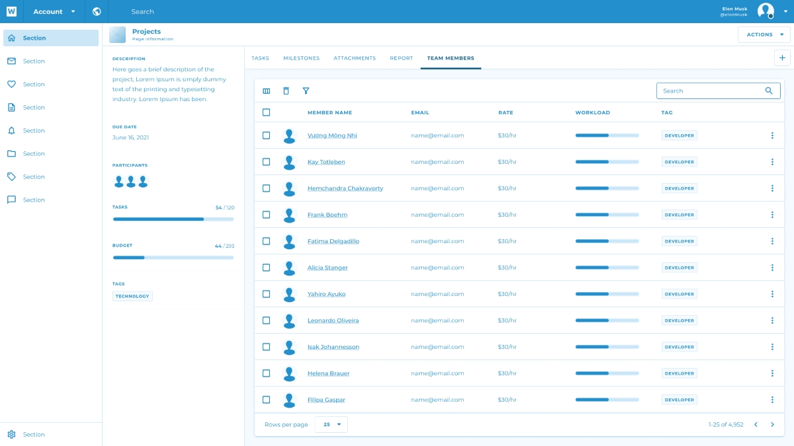Click the Technology tag
The height and width of the screenshot is (446, 794).
[132, 296]
